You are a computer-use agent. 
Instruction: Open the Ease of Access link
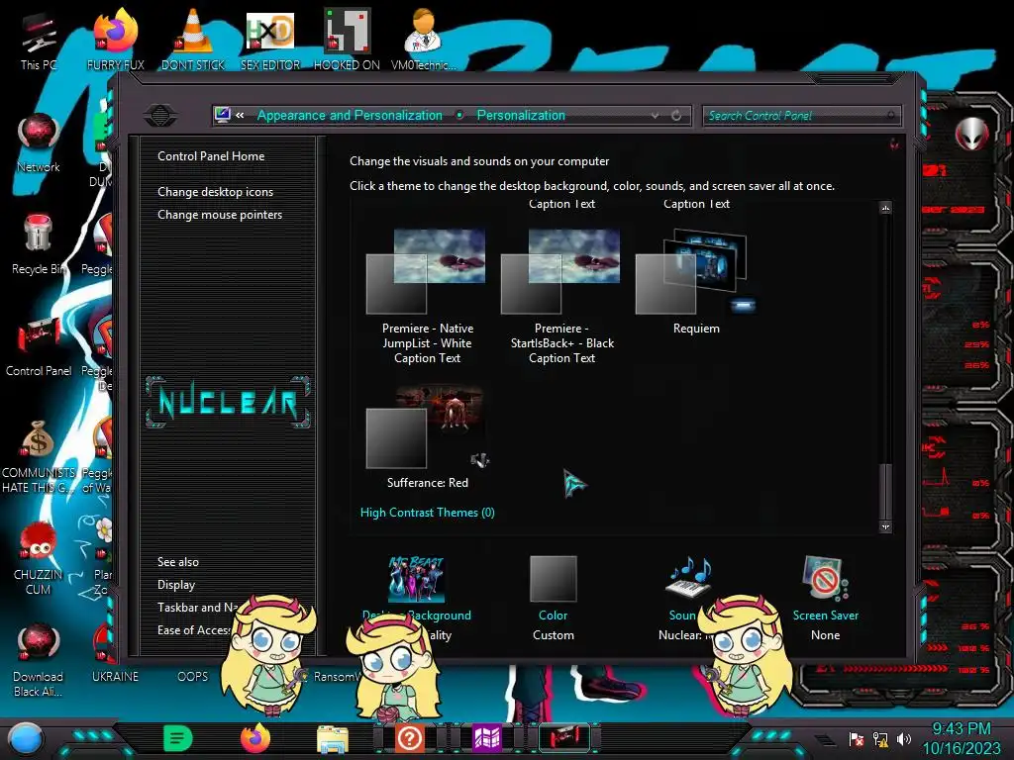click(x=195, y=630)
